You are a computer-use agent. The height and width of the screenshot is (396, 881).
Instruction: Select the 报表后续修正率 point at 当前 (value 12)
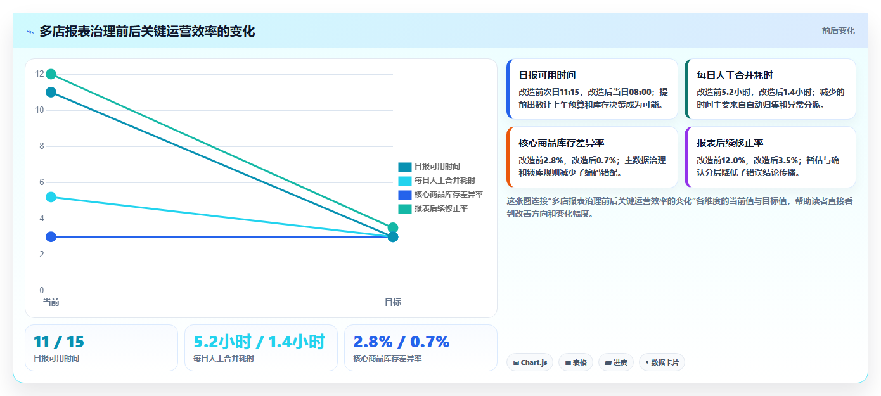tap(51, 74)
